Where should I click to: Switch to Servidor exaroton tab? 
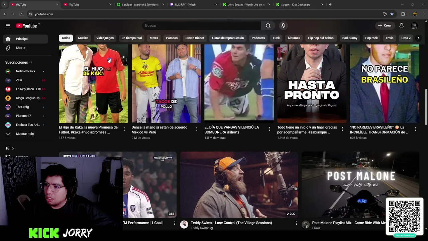click(x=140, y=5)
